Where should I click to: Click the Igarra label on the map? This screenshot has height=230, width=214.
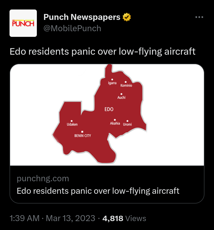coord(112,83)
